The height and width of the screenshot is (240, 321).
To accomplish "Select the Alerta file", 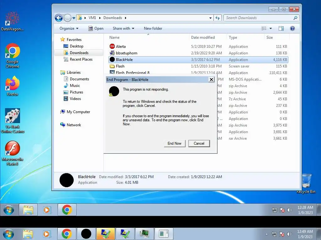I will click(x=198, y=47).
